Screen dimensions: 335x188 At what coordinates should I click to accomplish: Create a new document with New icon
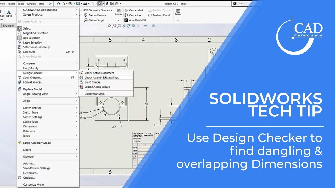click(63, 4)
